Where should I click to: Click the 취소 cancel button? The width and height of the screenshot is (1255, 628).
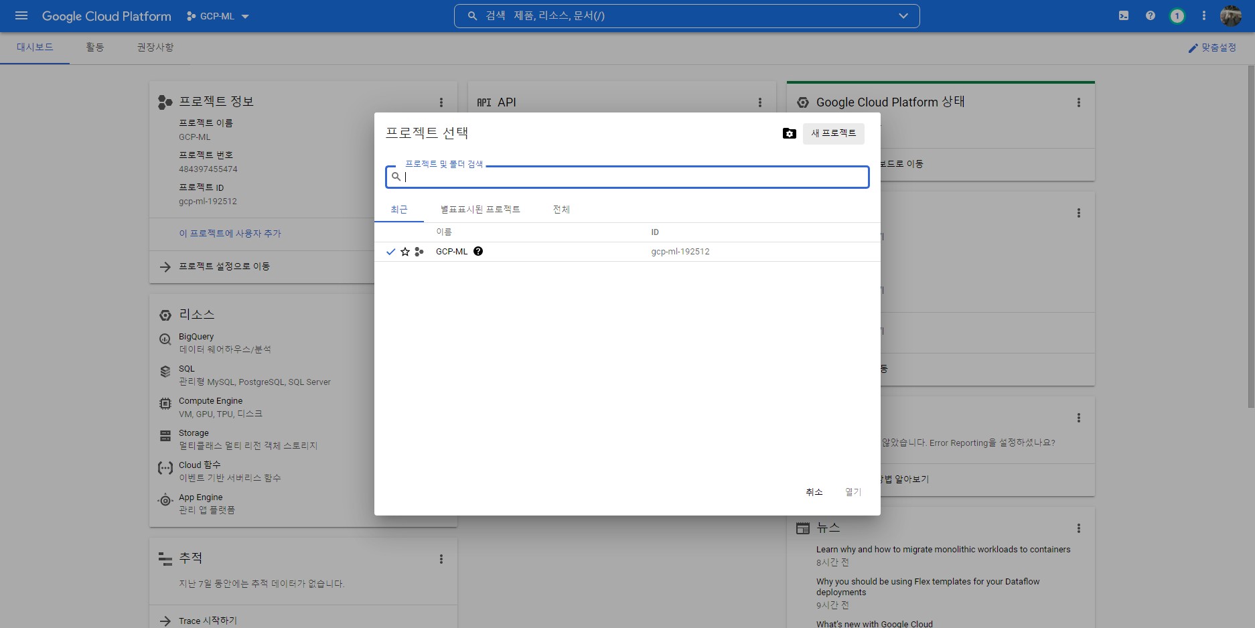point(814,492)
